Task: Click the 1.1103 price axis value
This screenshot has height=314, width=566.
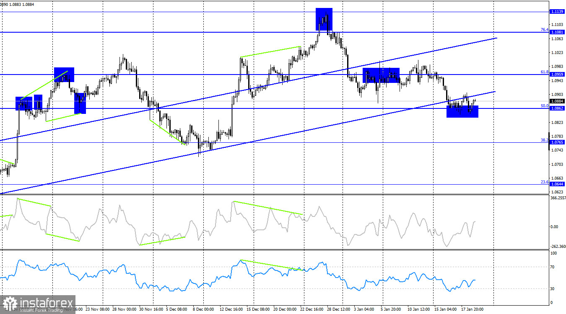Action: click(x=558, y=25)
